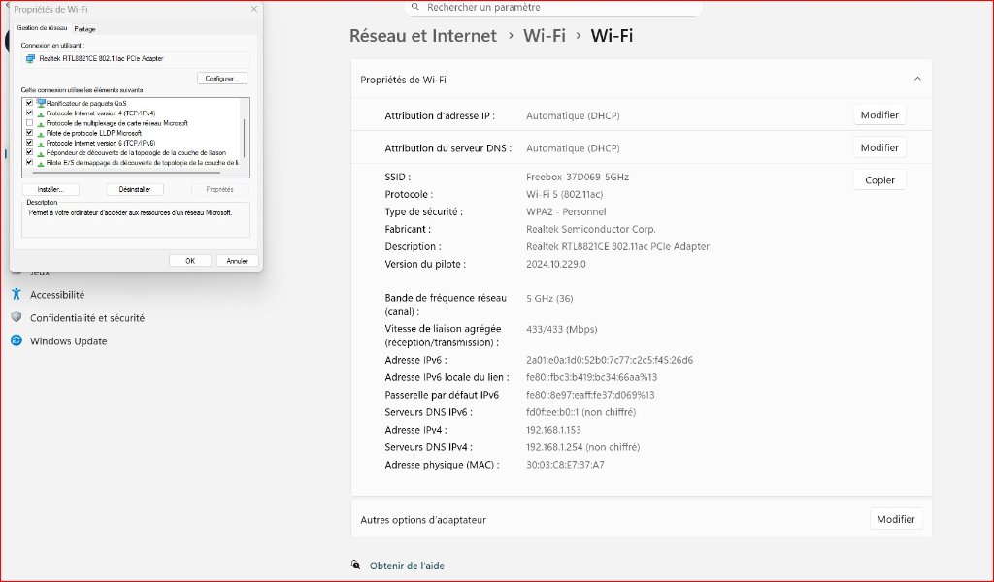
Task: Click the Realtek adapter network icon
Action: click(x=31, y=59)
